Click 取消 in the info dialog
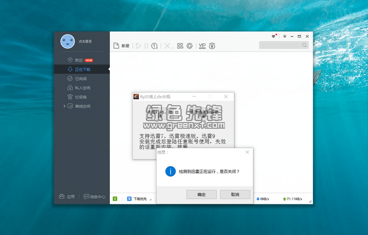This screenshot has height=235, width=368. 235,195
